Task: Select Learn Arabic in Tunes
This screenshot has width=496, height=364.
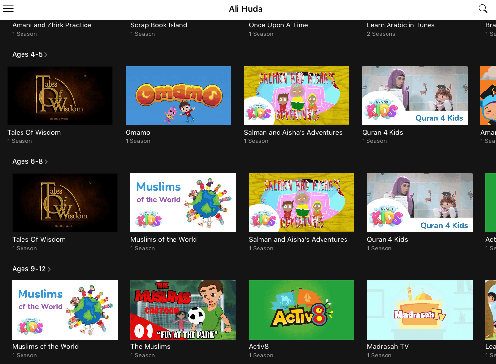Action: coord(401,25)
